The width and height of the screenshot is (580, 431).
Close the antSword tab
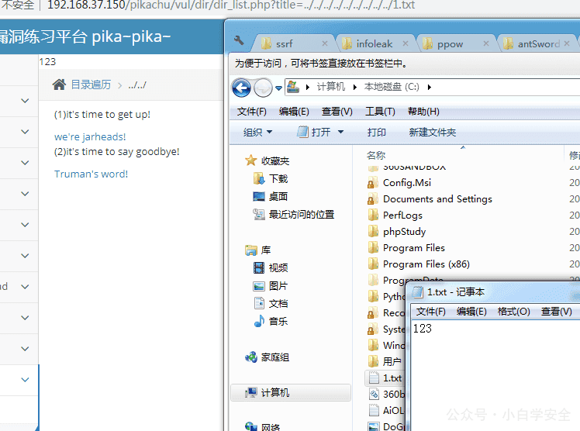coord(567,43)
